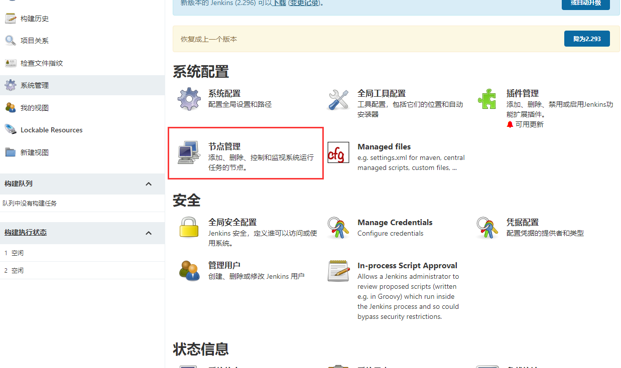The height and width of the screenshot is (368, 621).
Task: Collapse the 构建队列 panel
Action: (149, 184)
